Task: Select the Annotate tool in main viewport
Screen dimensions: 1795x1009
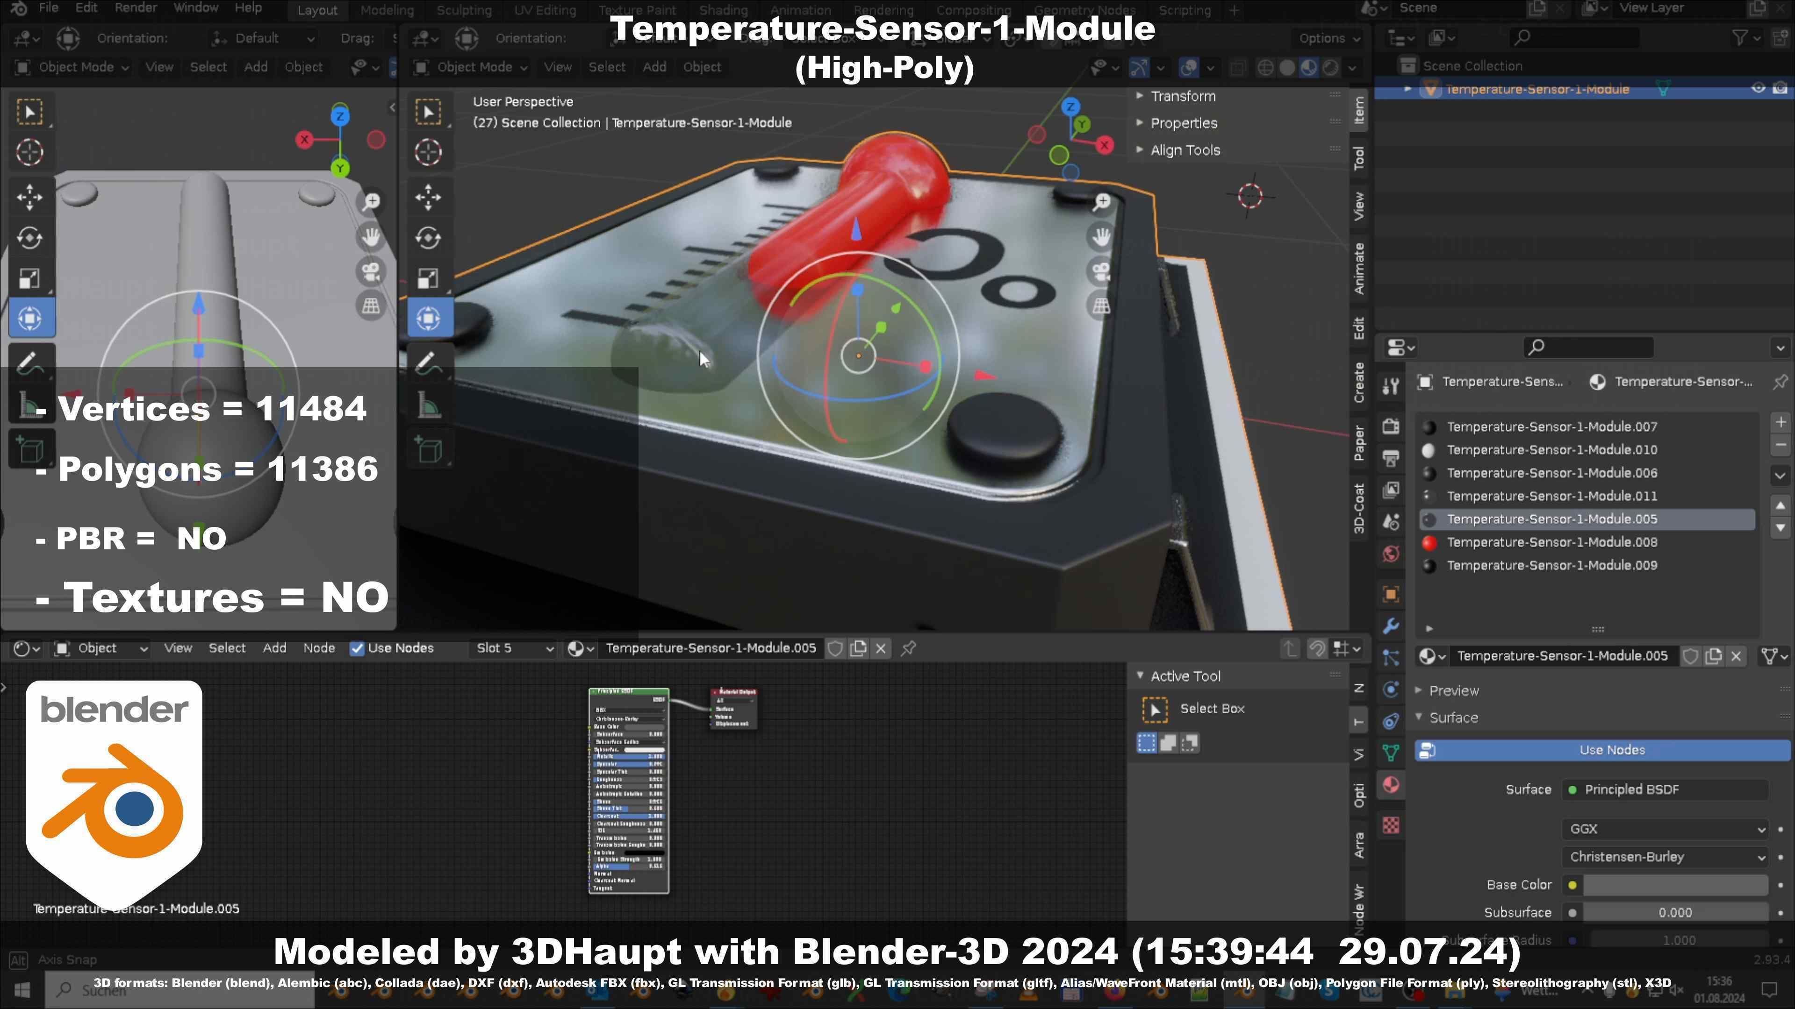Action: click(428, 363)
